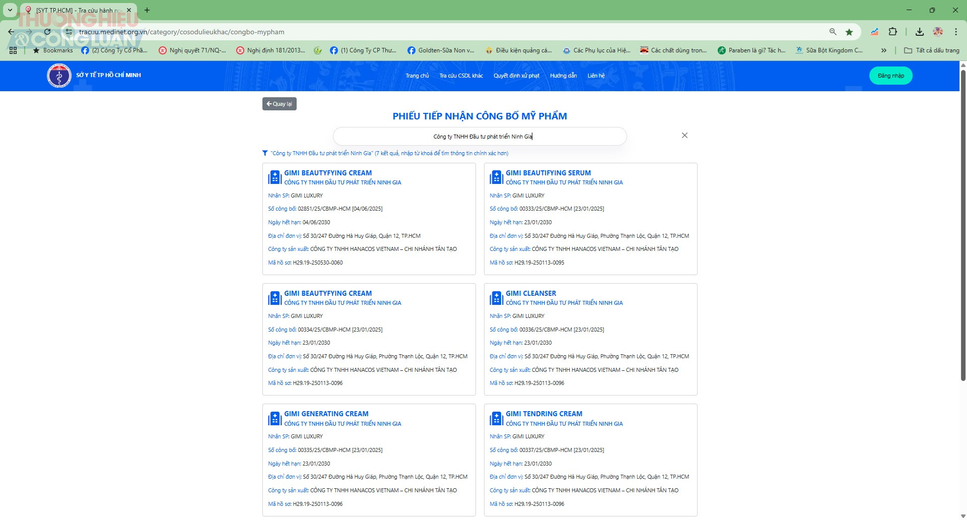The width and height of the screenshot is (967, 520).
Task: Open the GIMI BEAUTIFYING SERUM result
Action: click(548, 173)
